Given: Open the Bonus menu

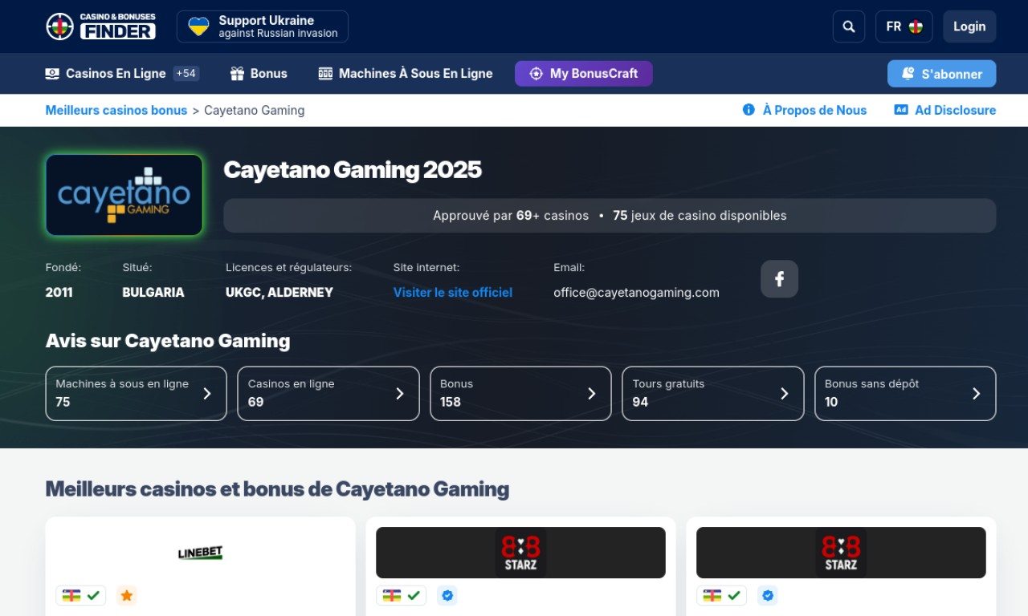Looking at the screenshot, I should [268, 74].
